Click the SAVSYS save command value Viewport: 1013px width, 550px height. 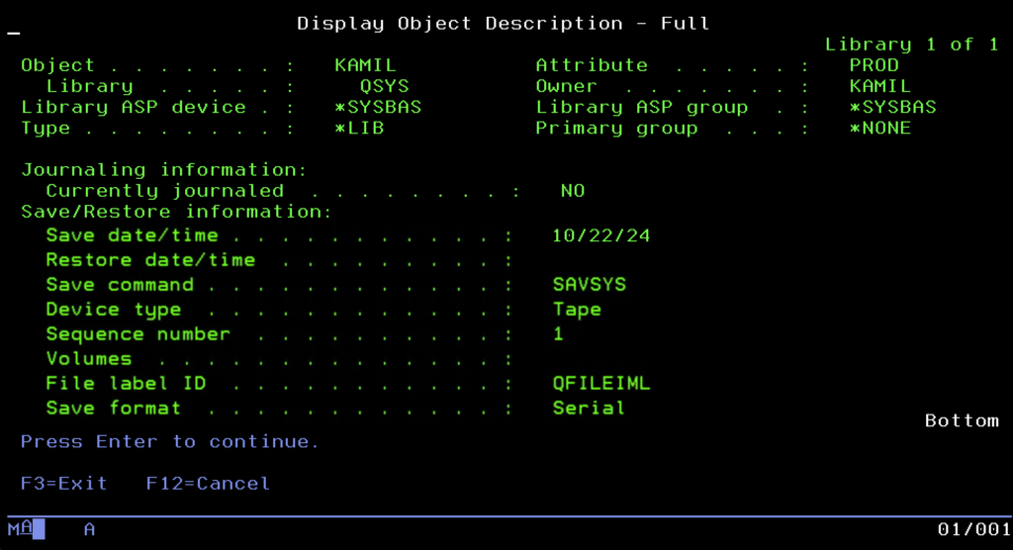pyautogui.click(x=590, y=285)
